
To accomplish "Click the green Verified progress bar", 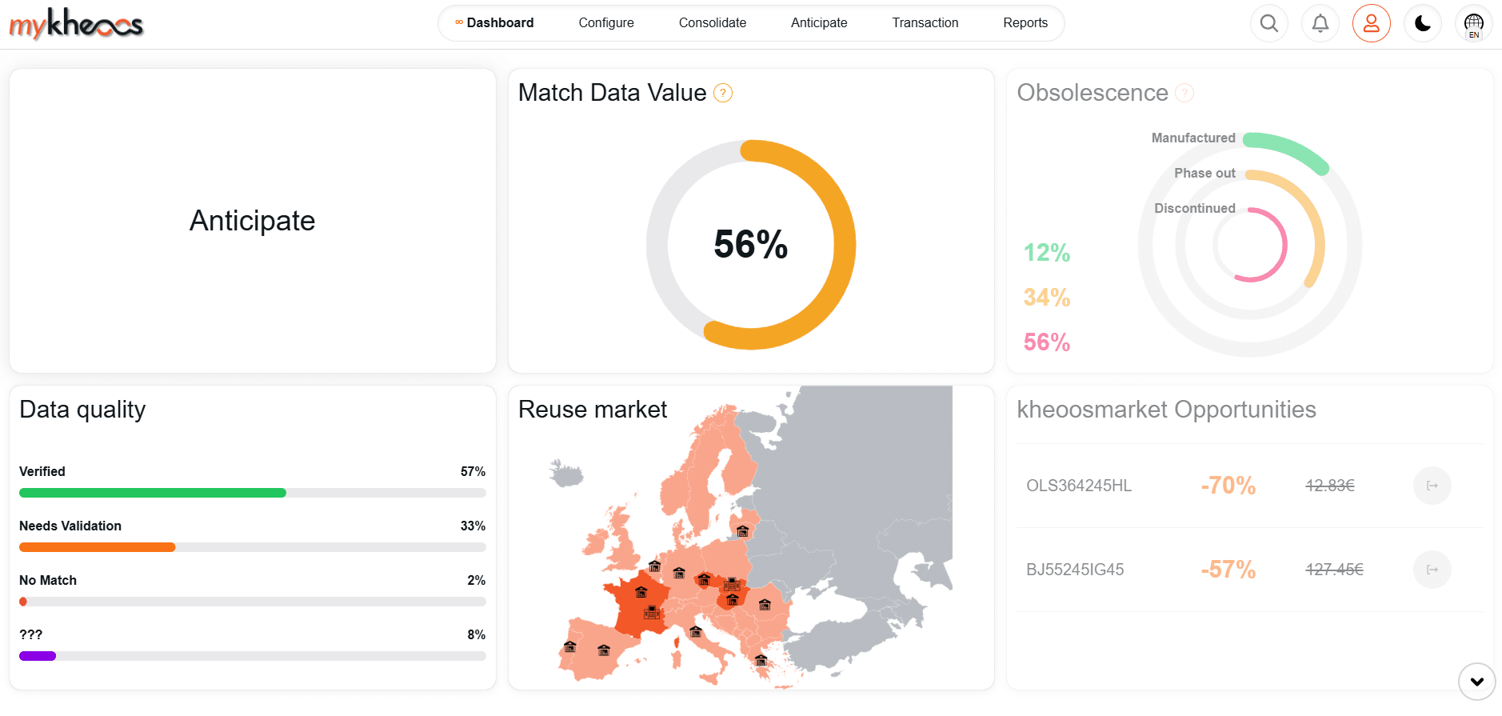I will point(152,493).
